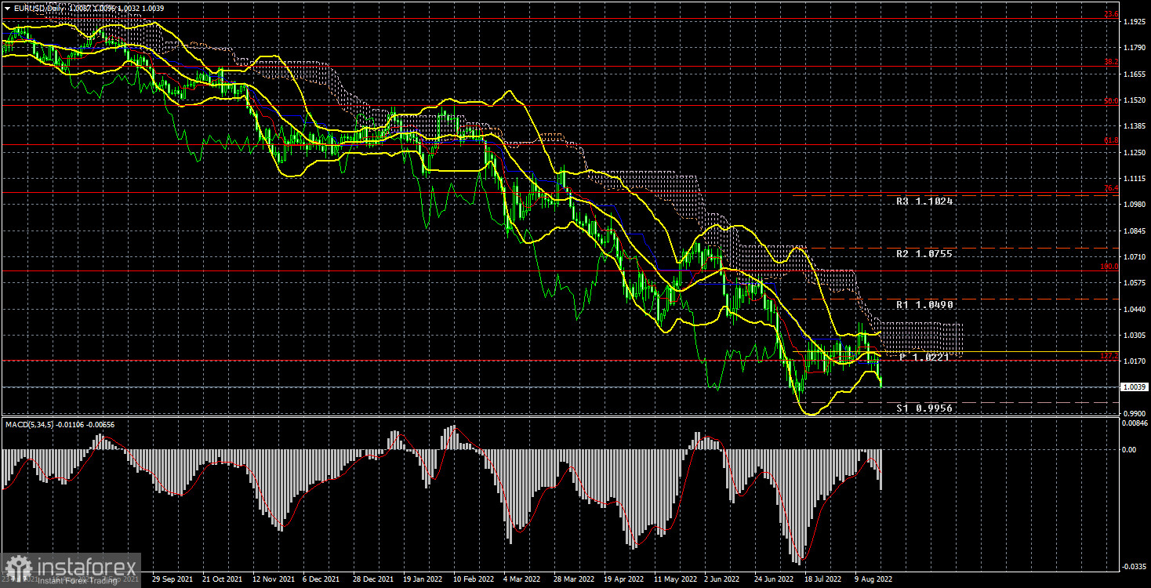Click the current price tag 1.0039
Screen dimensions: 1151x588
click(x=1135, y=387)
